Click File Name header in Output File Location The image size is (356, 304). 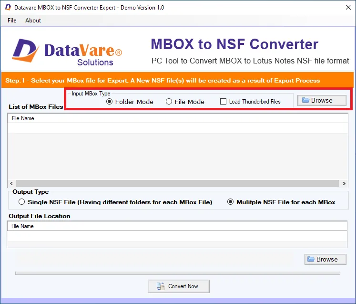[x=177, y=226]
